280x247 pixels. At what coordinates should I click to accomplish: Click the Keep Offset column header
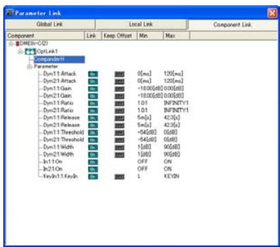coord(119,36)
